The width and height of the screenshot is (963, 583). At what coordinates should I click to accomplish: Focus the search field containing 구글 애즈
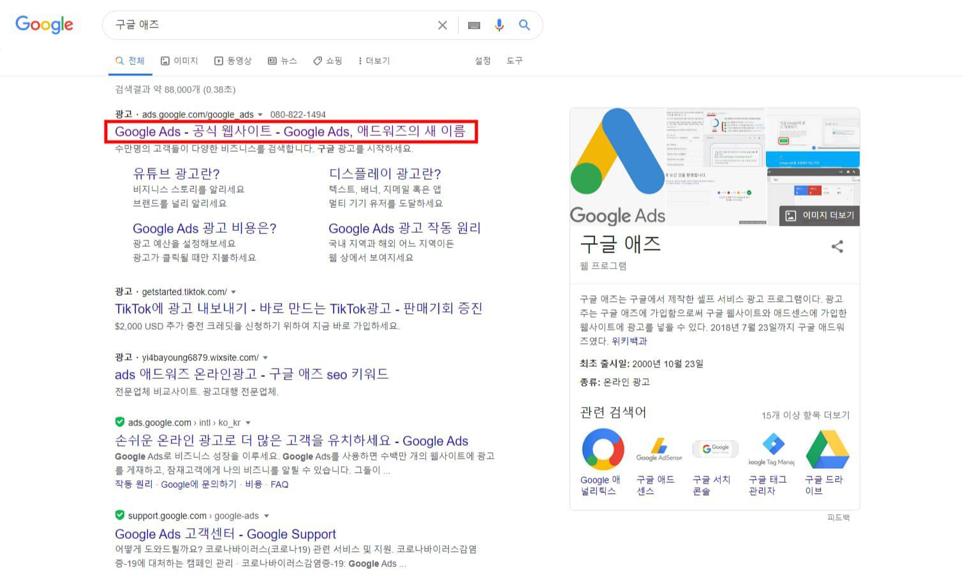271,25
